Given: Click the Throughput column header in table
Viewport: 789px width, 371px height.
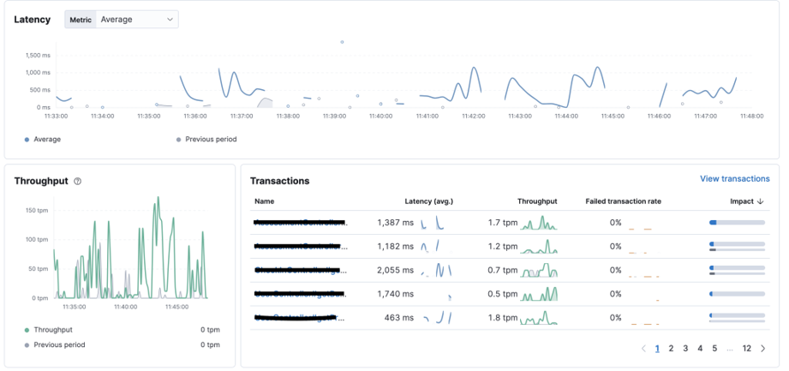Looking at the screenshot, I should (x=537, y=200).
